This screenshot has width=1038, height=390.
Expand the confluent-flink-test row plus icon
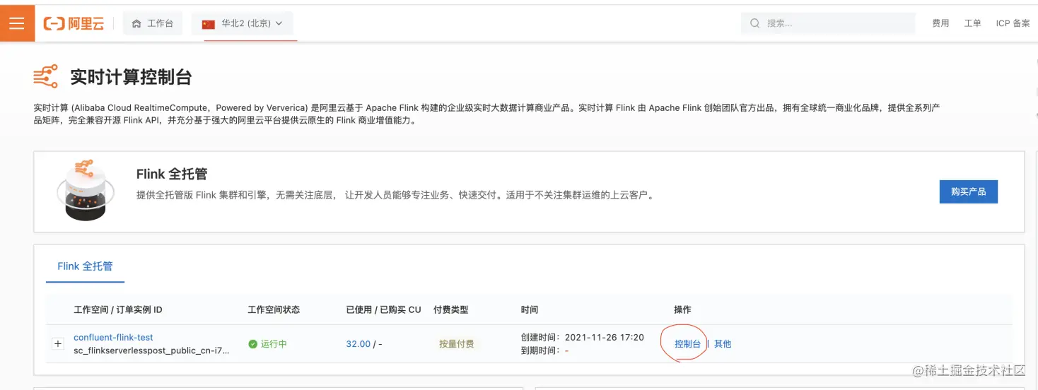click(58, 343)
